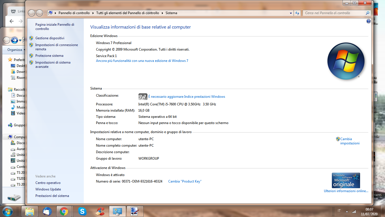Open Thunderbird from the taskbar
The height and width of the screenshot is (217, 385).
(47, 211)
